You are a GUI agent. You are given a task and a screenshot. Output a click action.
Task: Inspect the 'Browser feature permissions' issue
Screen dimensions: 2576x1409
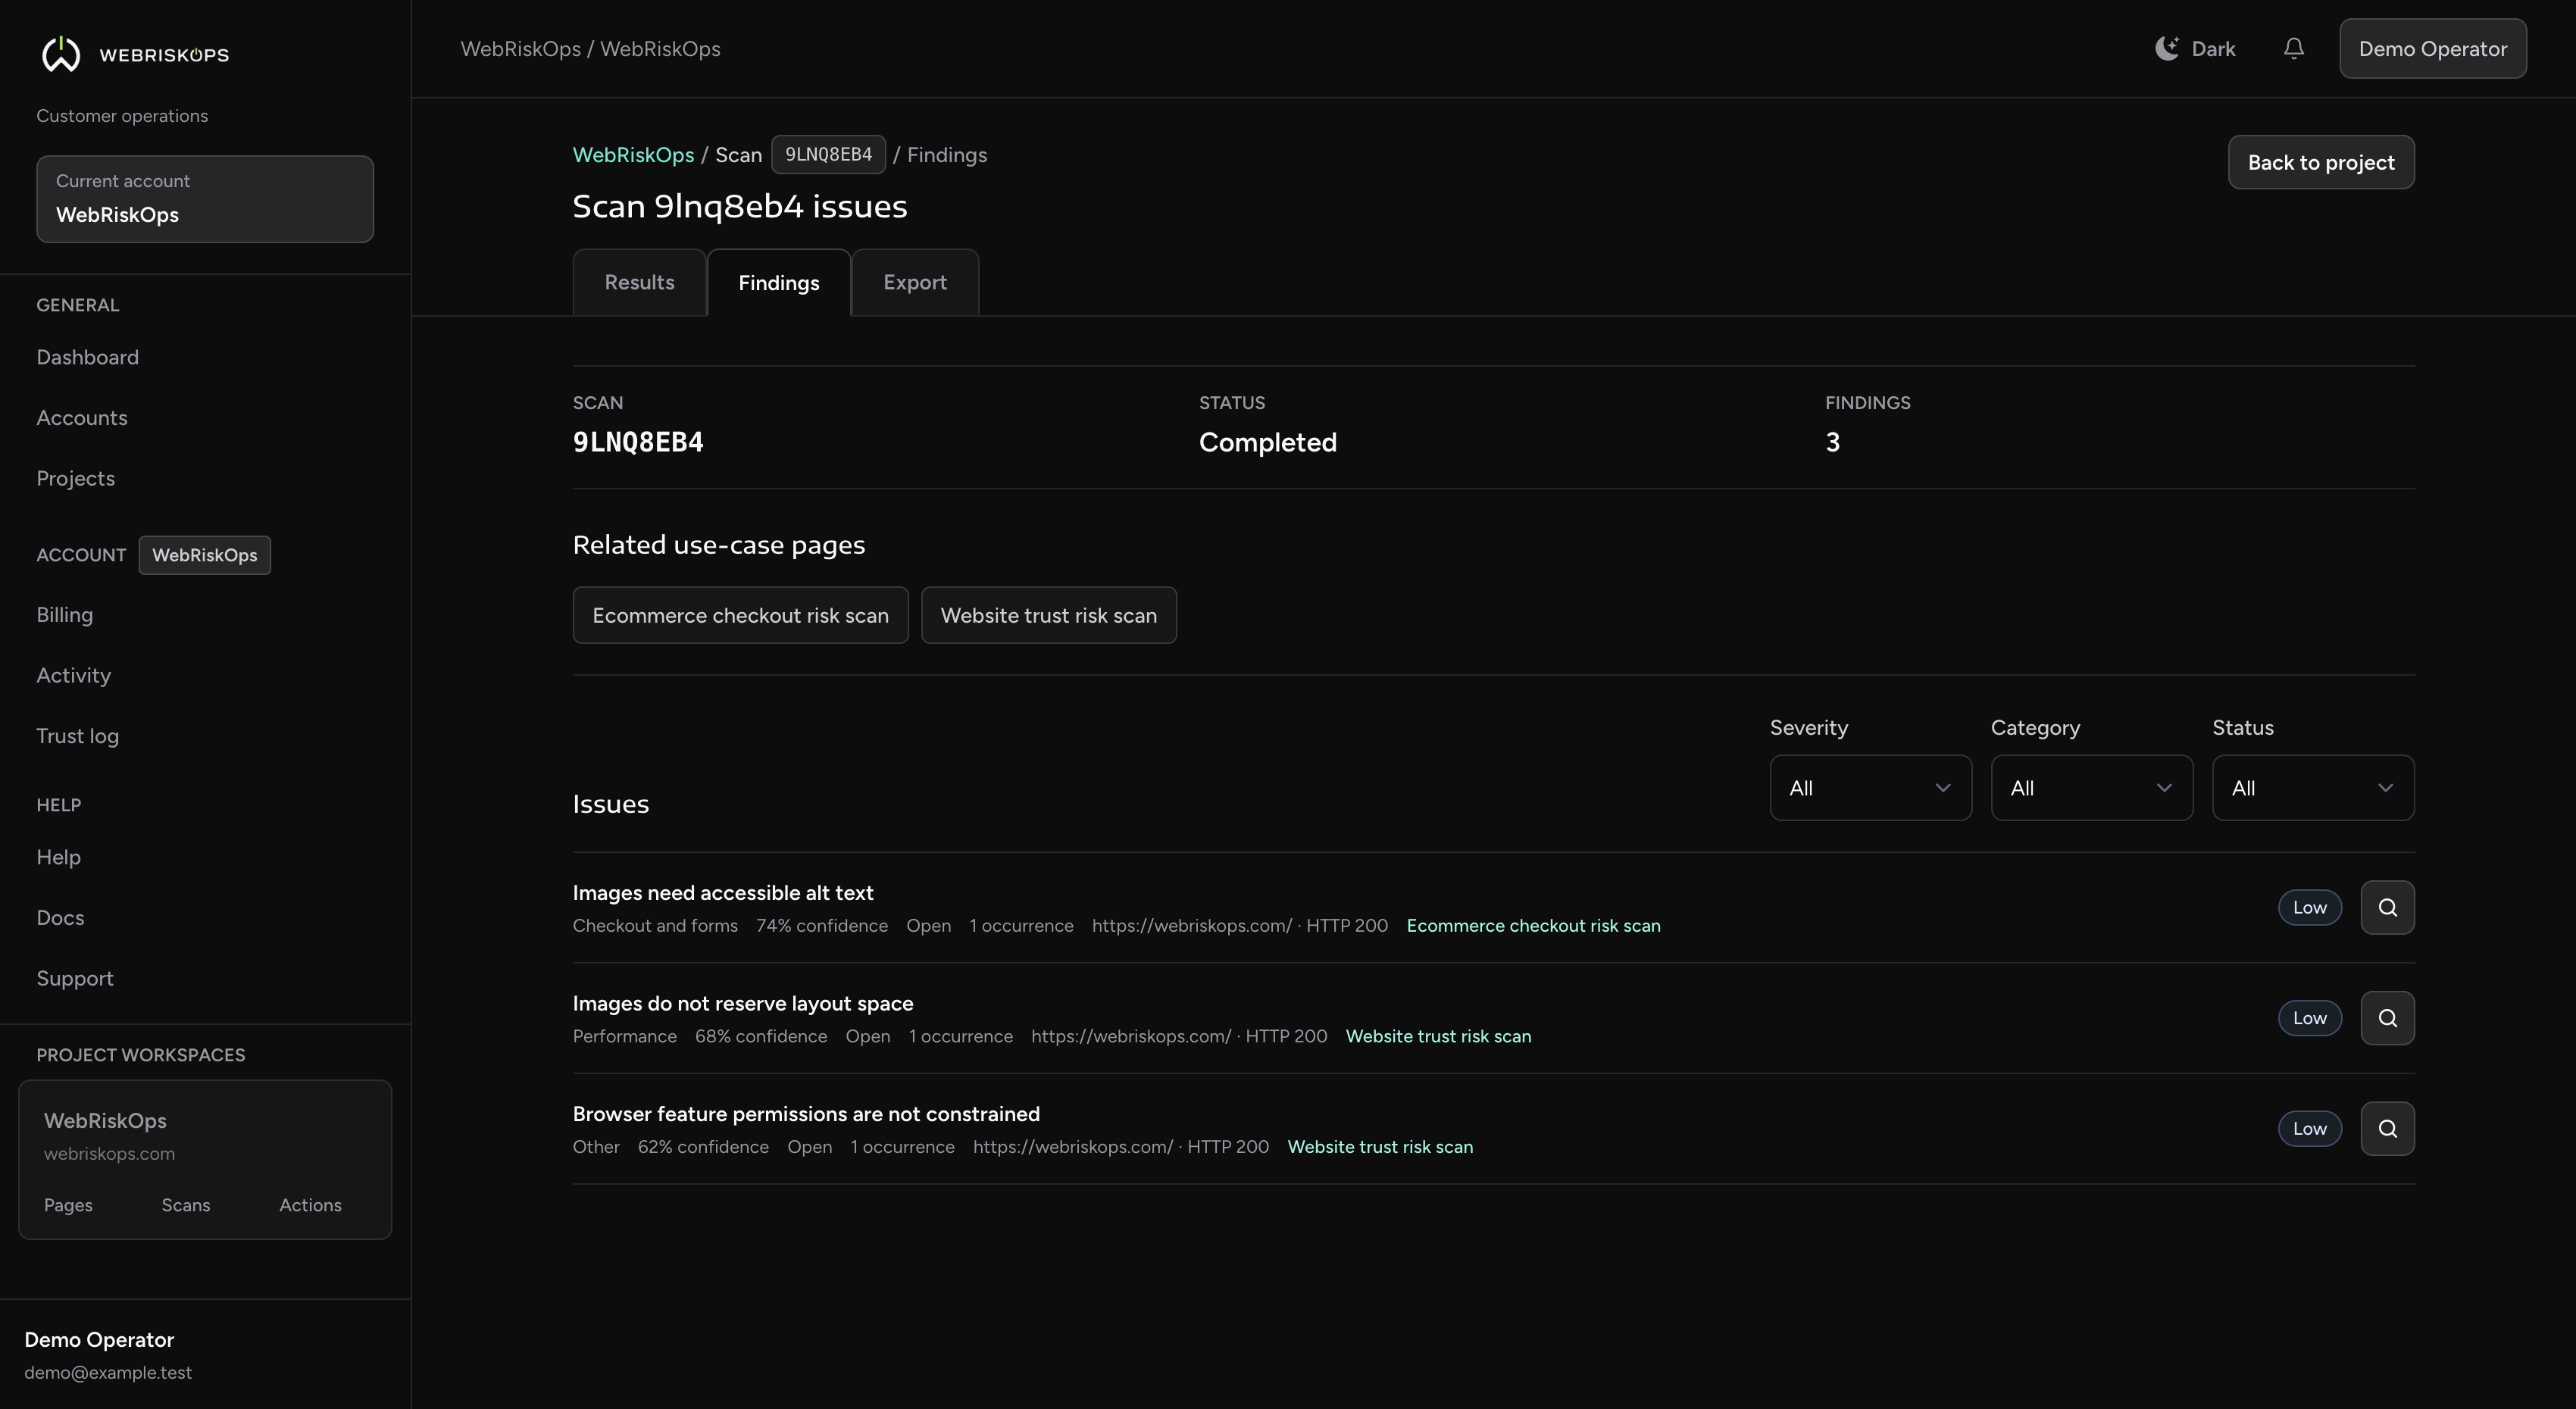click(x=2387, y=1128)
